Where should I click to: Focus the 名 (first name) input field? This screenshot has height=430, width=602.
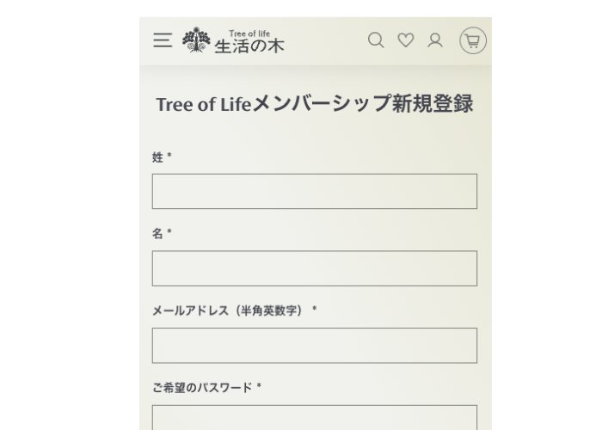314,268
